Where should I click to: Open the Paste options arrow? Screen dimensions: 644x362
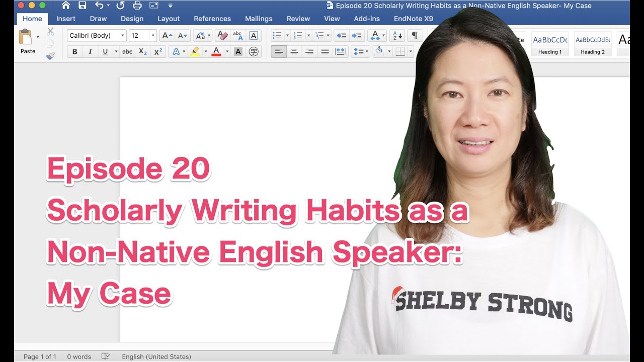pyautogui.click(x=38, y=37)
